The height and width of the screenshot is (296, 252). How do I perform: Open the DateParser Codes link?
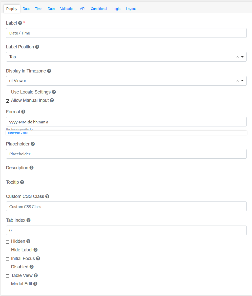[18, 133]
